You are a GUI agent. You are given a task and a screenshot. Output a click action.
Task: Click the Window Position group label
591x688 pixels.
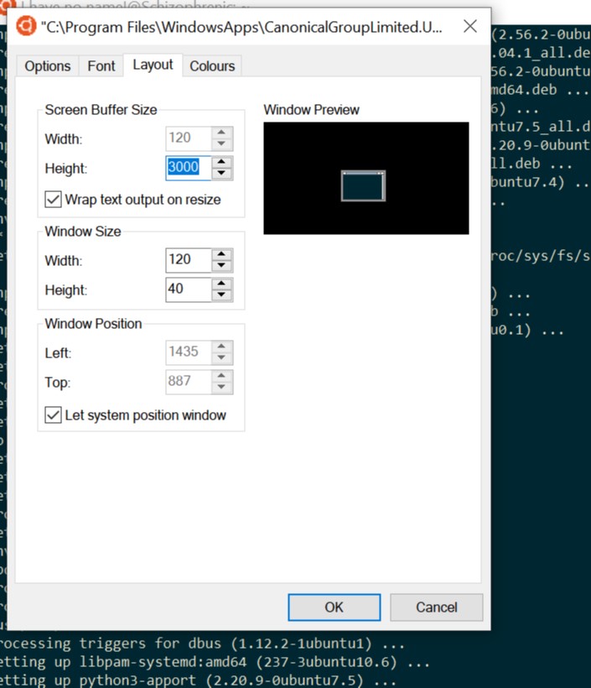(x=93, y=324)
